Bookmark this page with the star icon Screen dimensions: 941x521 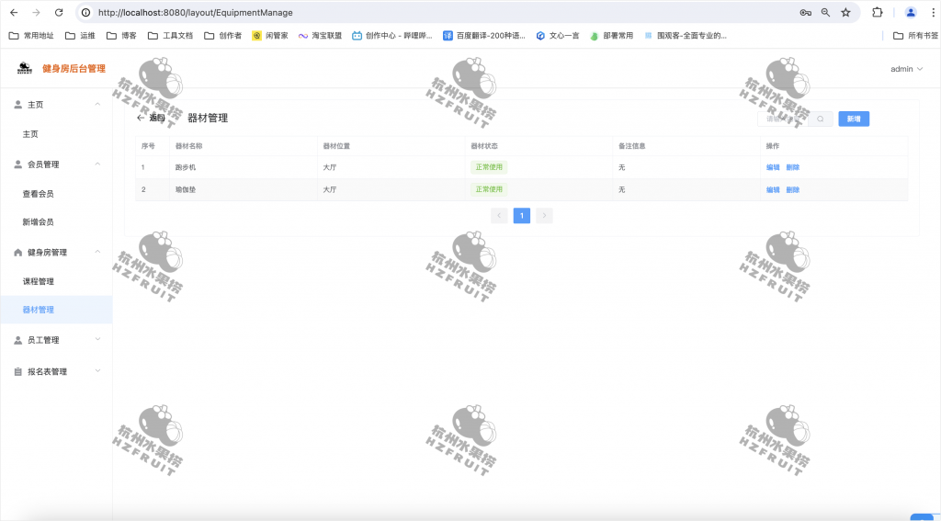(845, 13)
